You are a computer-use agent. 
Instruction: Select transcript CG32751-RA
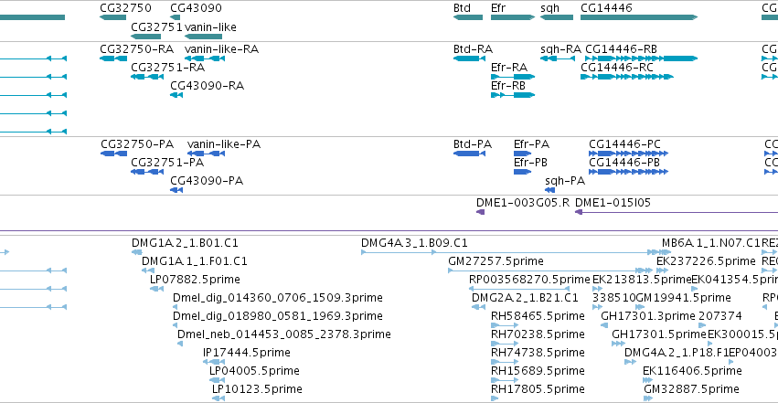147,77
